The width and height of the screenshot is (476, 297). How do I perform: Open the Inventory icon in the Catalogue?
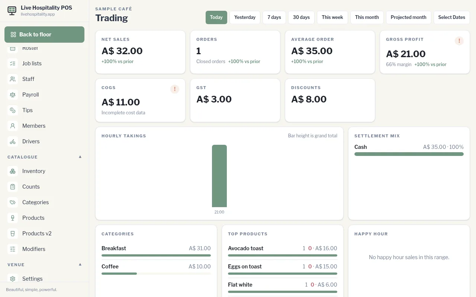pyautogui.click(x=13, y=171)
